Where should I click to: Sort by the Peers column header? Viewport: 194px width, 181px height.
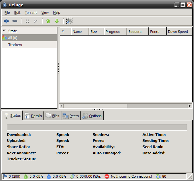click(x=158, y=32)
